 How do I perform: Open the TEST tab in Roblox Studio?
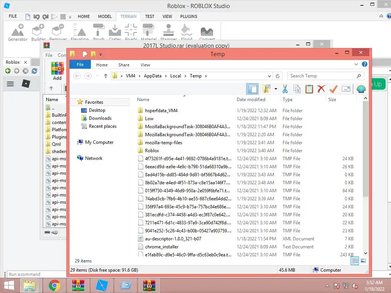click(x=150, y=16)
